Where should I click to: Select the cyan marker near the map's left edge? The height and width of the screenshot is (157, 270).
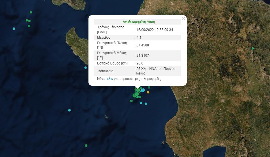click(x=14, y=29)
